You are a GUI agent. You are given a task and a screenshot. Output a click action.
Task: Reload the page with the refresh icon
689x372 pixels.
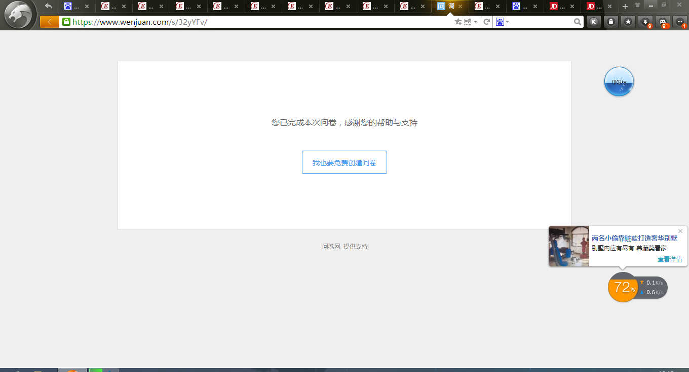click(x=487, y=22)
